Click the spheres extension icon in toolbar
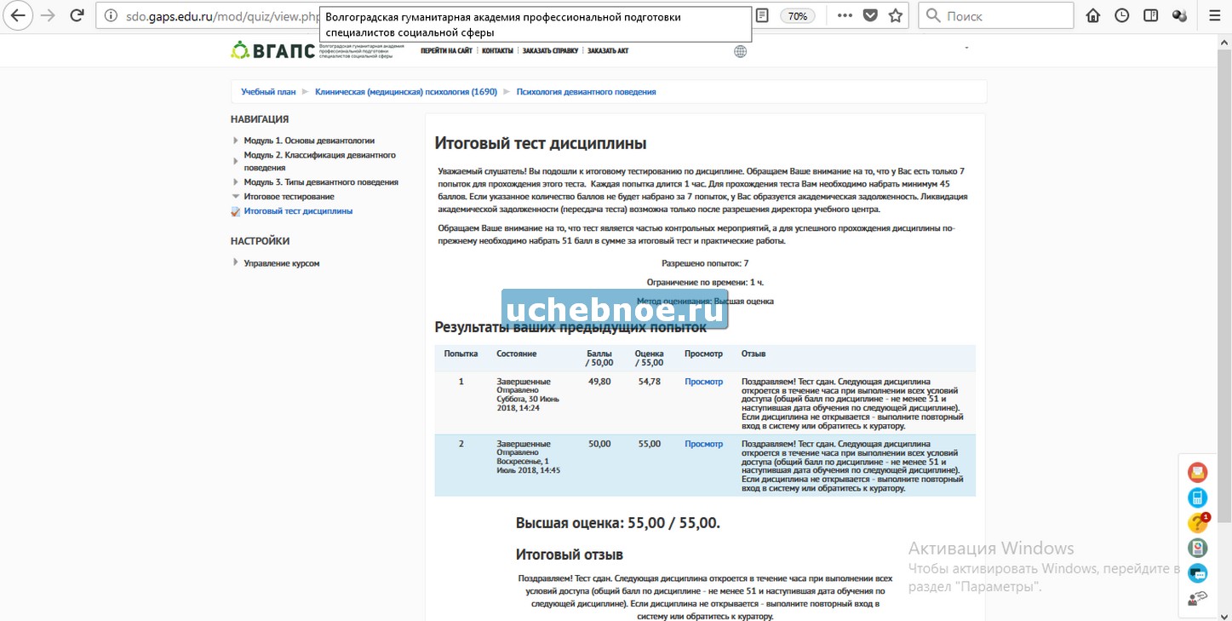This screenshot has width=1232, height=621. coord(1180,15)
